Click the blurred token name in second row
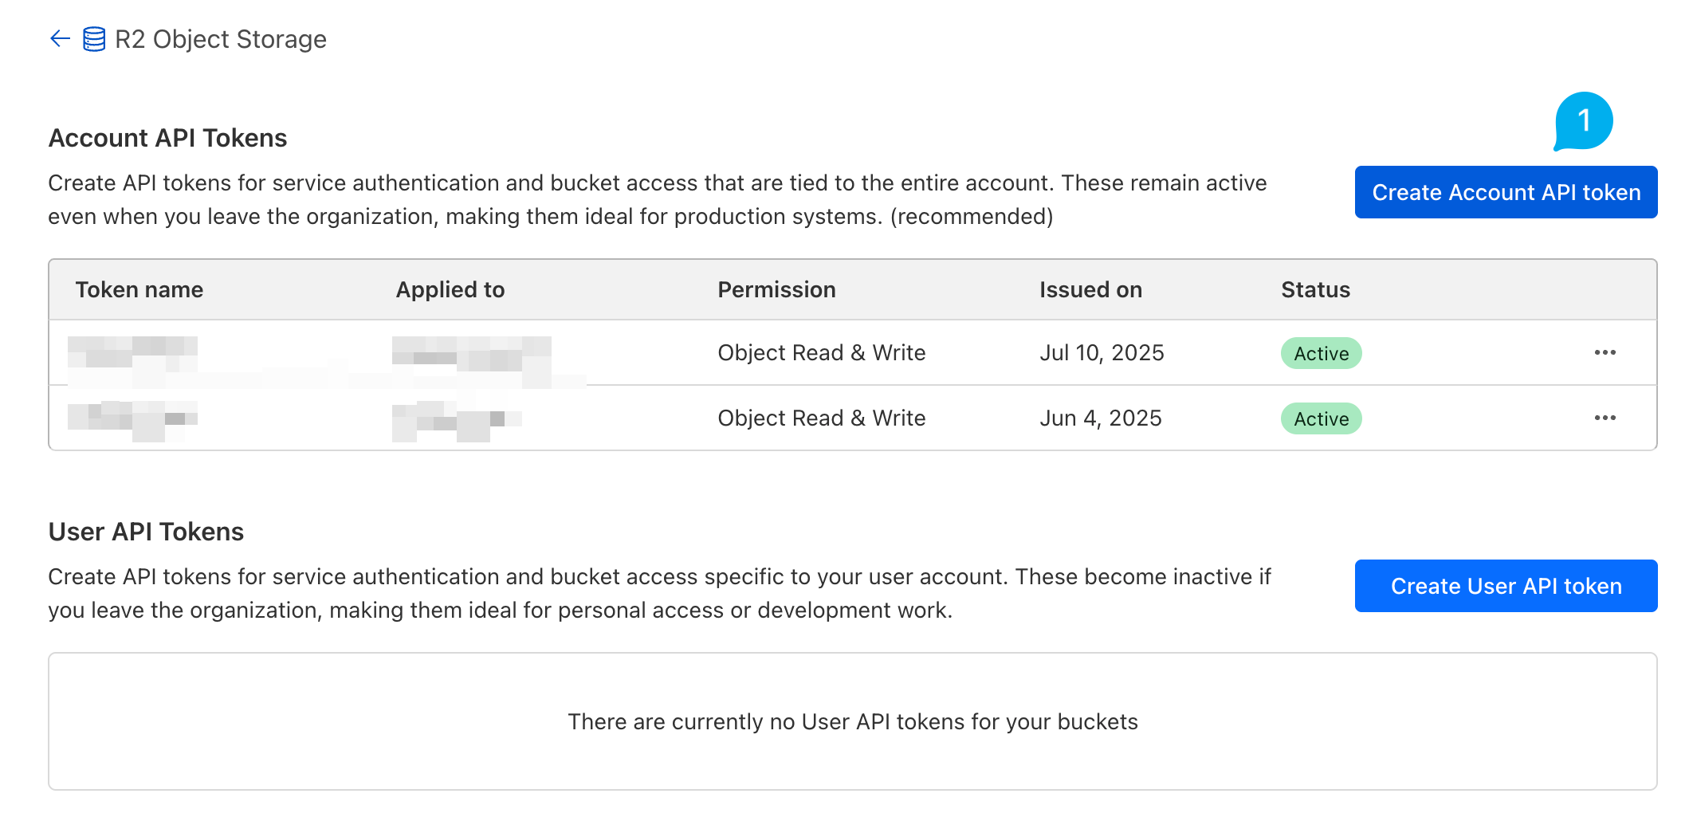Image resolution: width=1693 pixels, height=813 pixels. tap(132, 419)
